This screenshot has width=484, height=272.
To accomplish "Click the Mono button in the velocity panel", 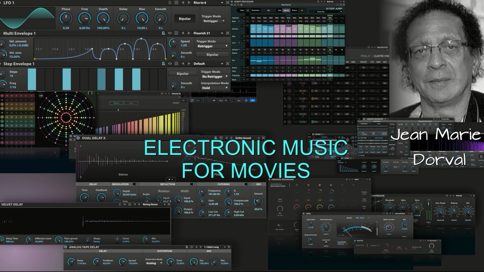I will pos(116,103).
